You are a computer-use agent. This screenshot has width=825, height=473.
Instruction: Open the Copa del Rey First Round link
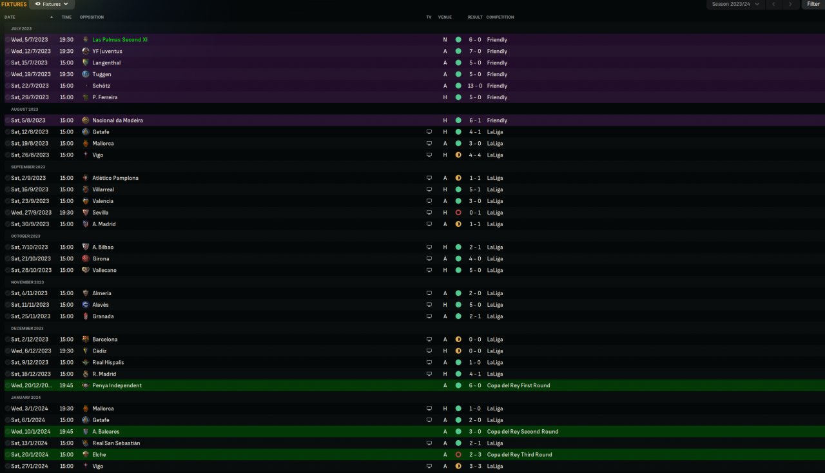(519, 386)
